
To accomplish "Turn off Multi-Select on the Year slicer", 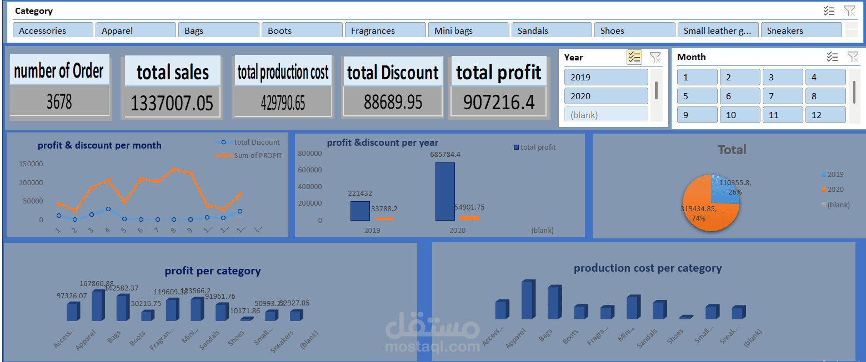I will point(634,57).
